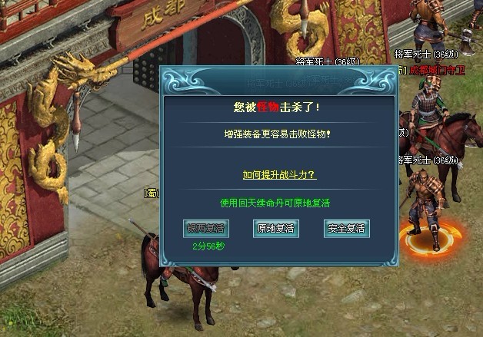
Task: Click the red 成都城门守卫 name label
Action: click(x=437, y=71)
